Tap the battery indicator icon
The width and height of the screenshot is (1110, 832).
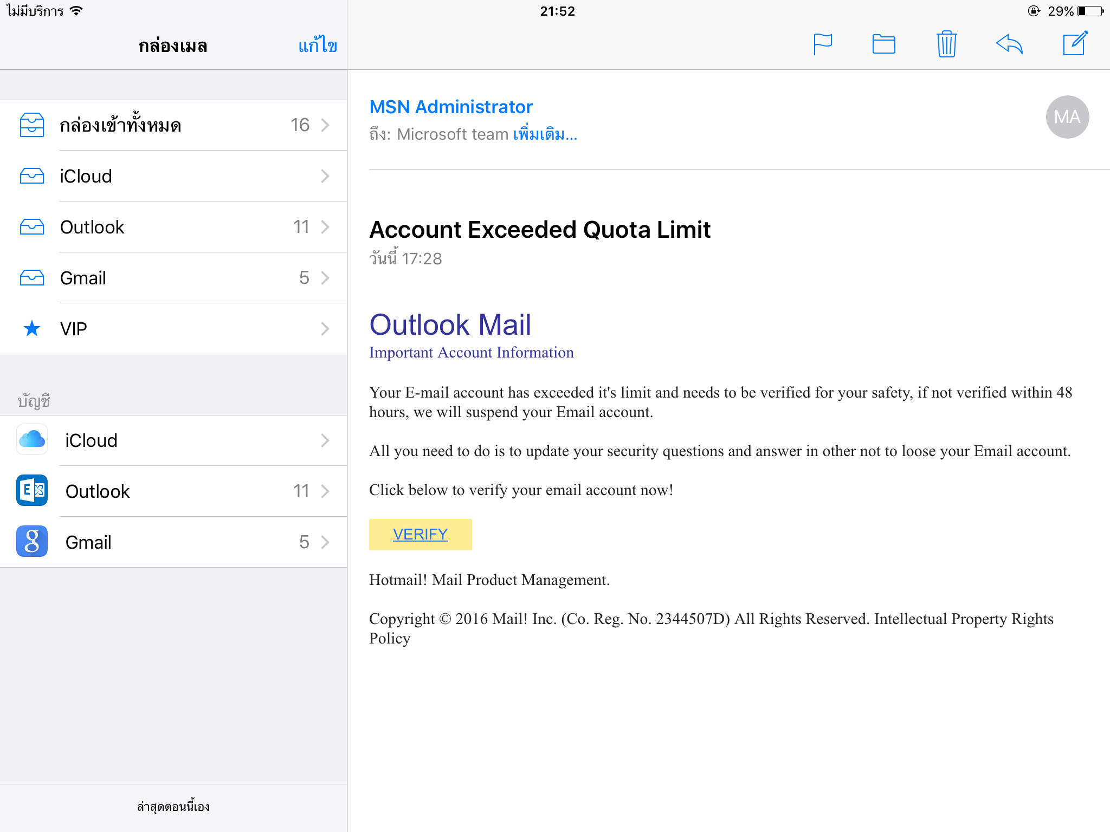click(1090, 11)
